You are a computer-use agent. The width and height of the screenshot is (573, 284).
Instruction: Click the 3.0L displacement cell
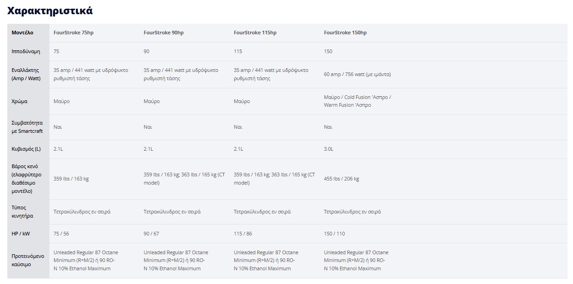pyautogui.click(x=329, y=149)
